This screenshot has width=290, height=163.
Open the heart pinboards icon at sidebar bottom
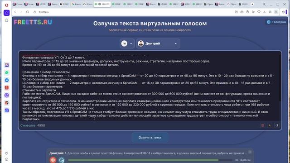click(x=7, y=153)
